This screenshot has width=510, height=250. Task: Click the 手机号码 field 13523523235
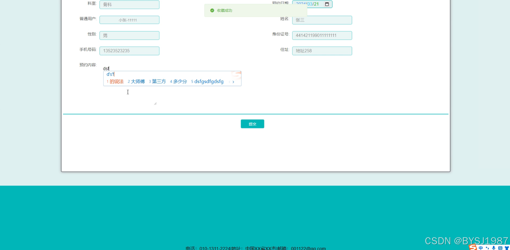pyautogui.click(x=129, y=51)
